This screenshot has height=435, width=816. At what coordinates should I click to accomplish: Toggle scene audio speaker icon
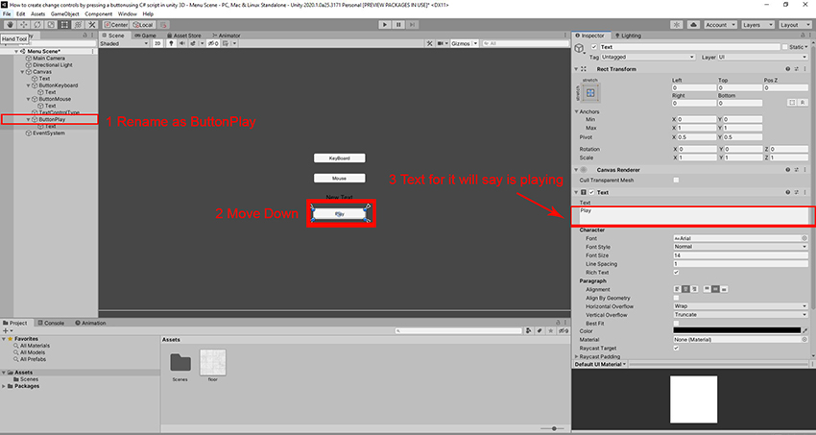181,44
